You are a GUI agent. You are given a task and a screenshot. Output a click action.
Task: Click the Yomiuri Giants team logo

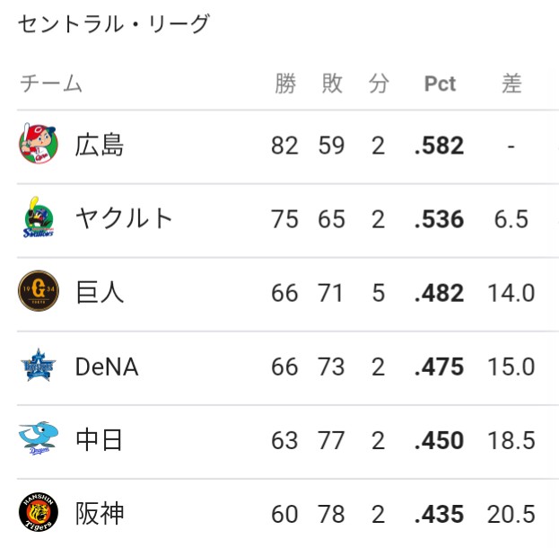point(39,290)
